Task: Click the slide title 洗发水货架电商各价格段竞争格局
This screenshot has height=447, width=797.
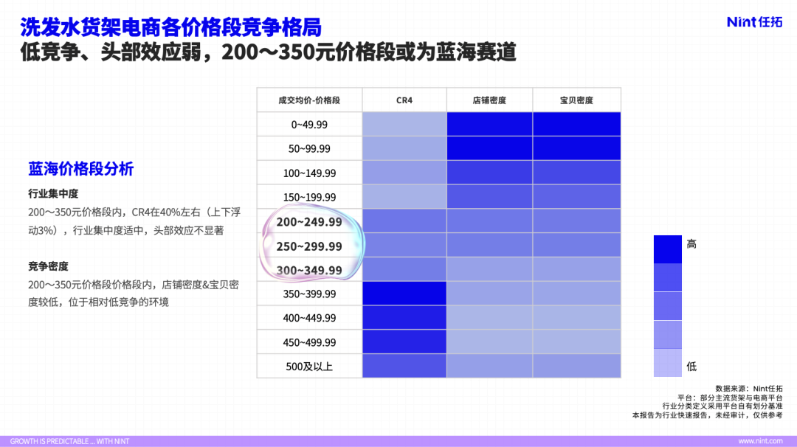Action: pos(170,27)
